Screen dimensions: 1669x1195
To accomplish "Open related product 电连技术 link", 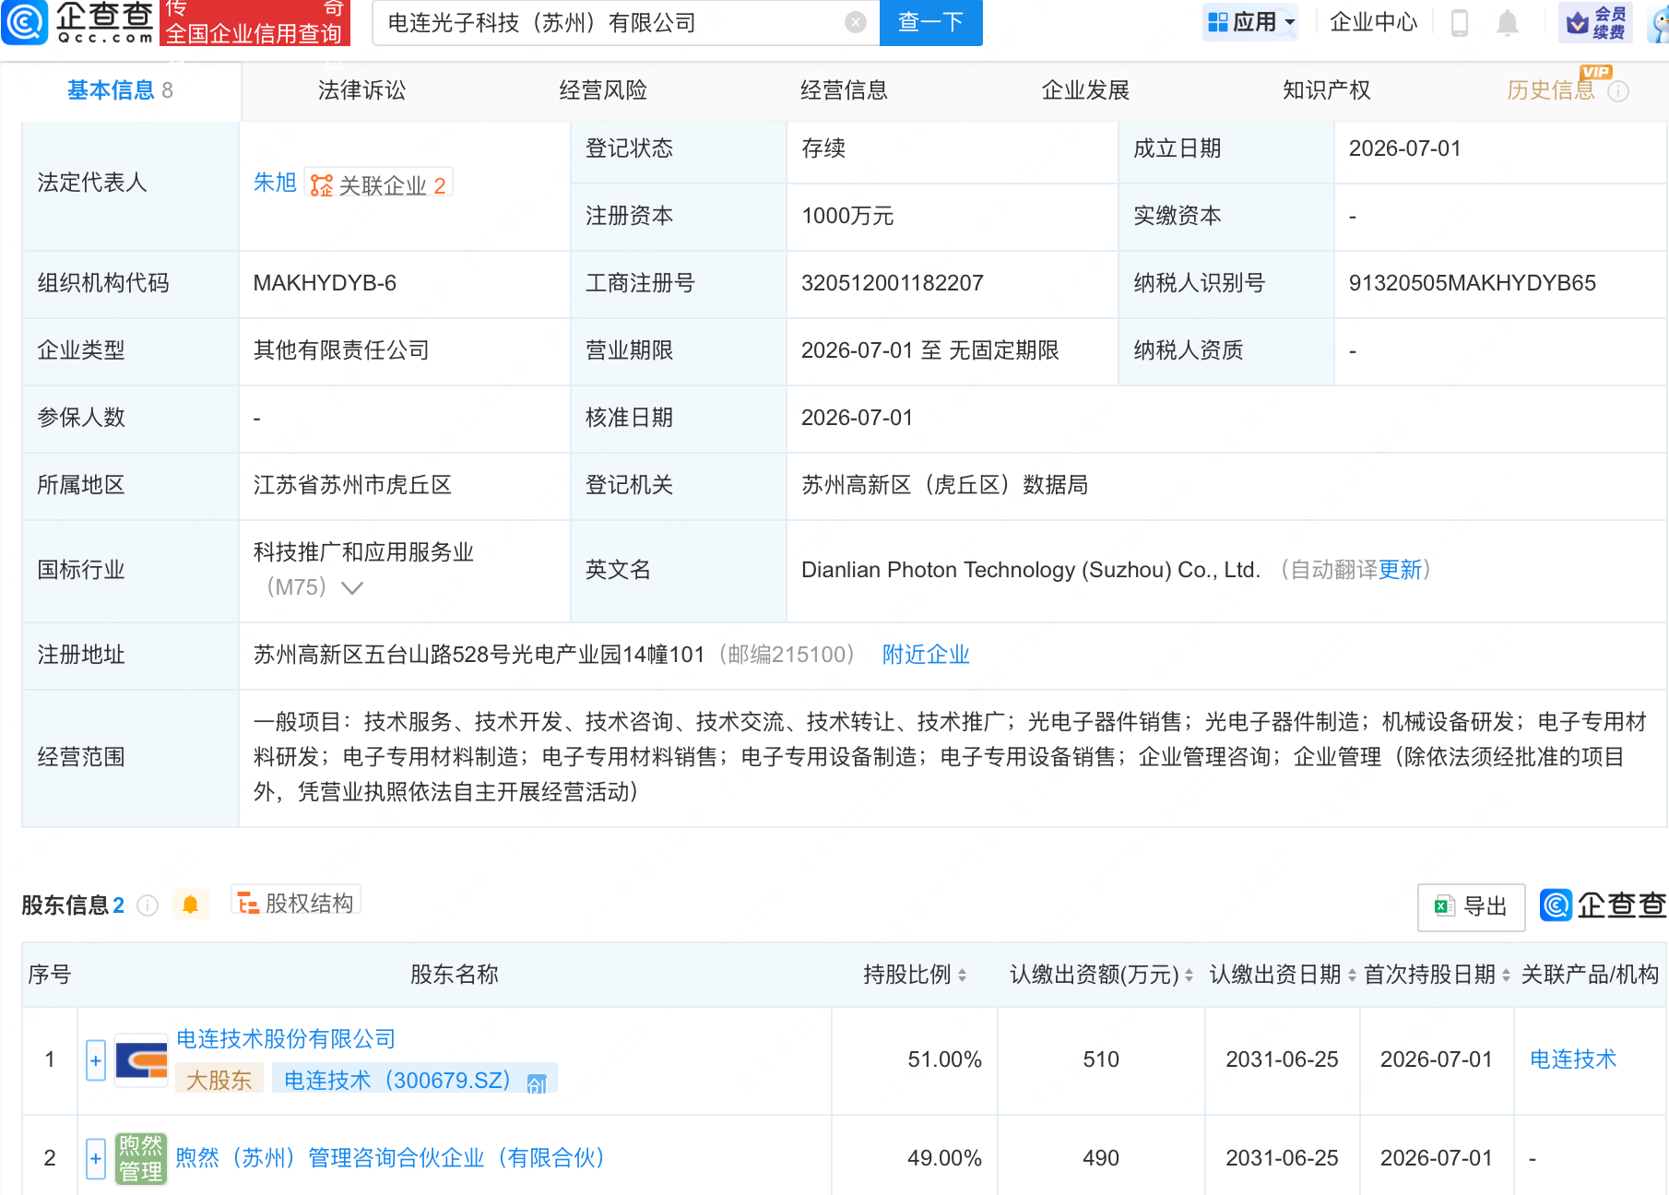I will click(1573, 1059).
